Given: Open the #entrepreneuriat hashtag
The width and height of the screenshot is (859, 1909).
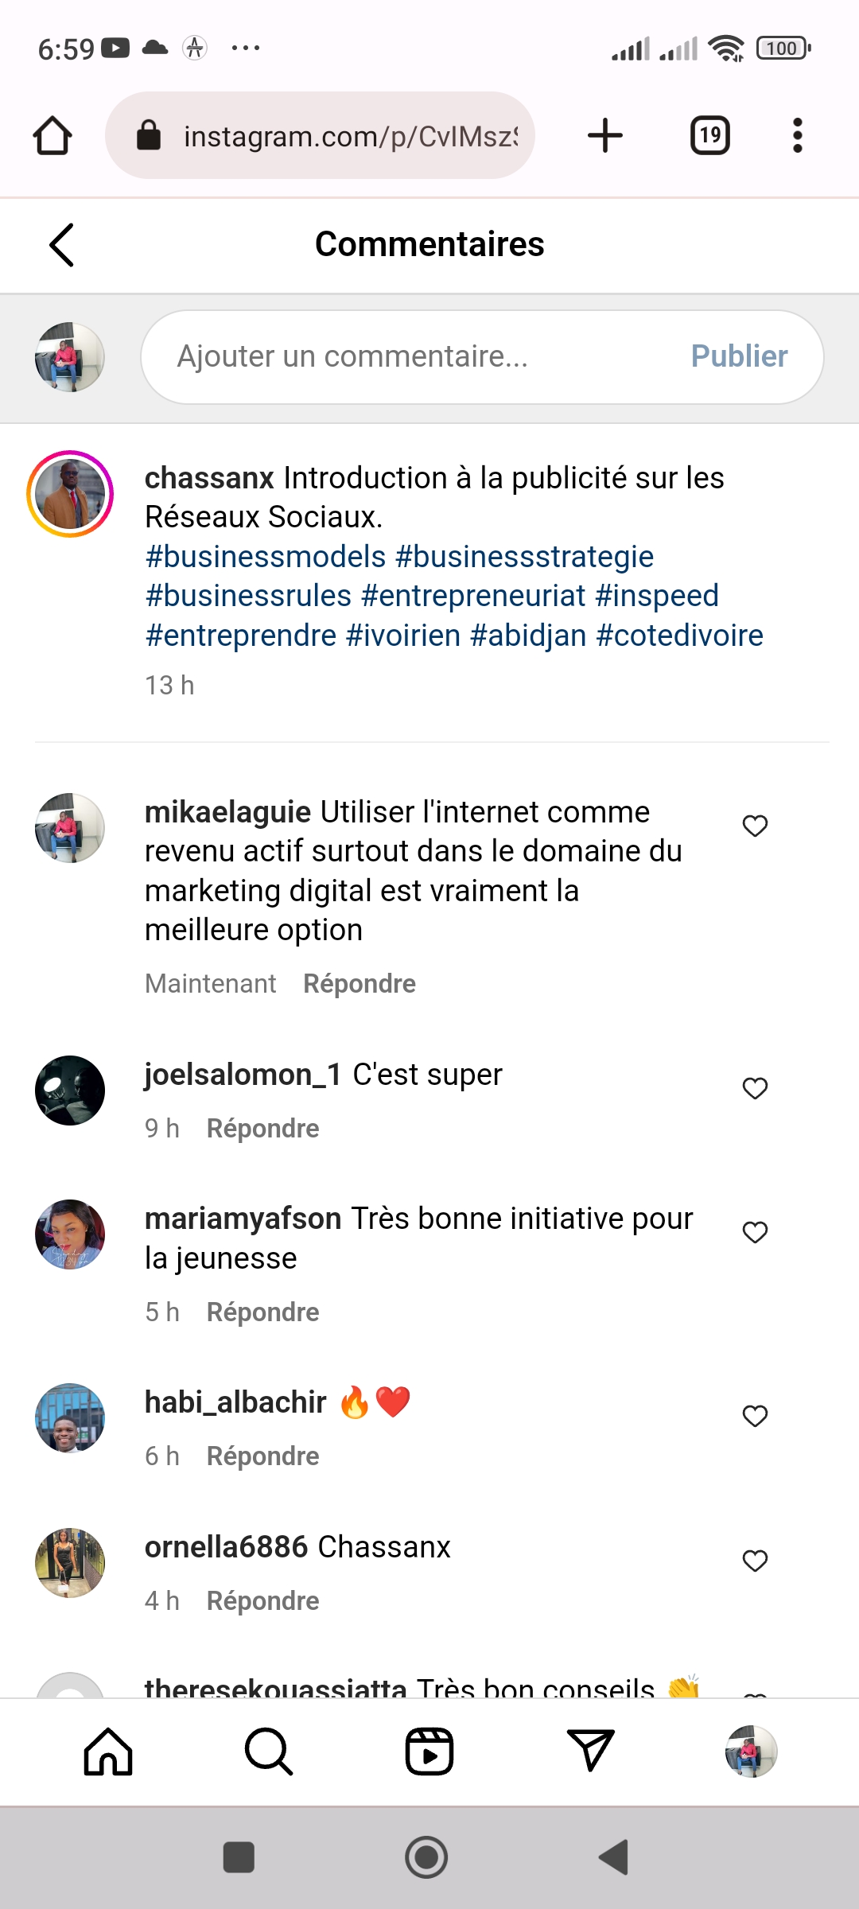Looking at the screenshot, I should click(473, 596).
